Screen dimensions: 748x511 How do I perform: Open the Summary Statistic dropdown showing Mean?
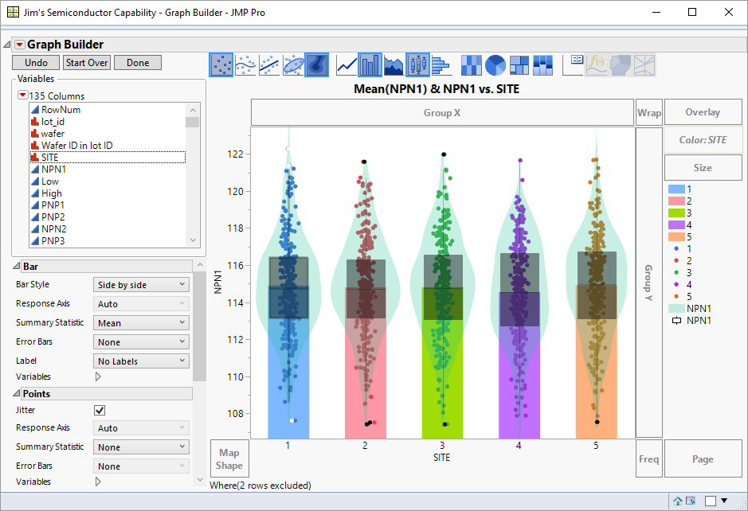pyautogui.click(x=141, y=322)
